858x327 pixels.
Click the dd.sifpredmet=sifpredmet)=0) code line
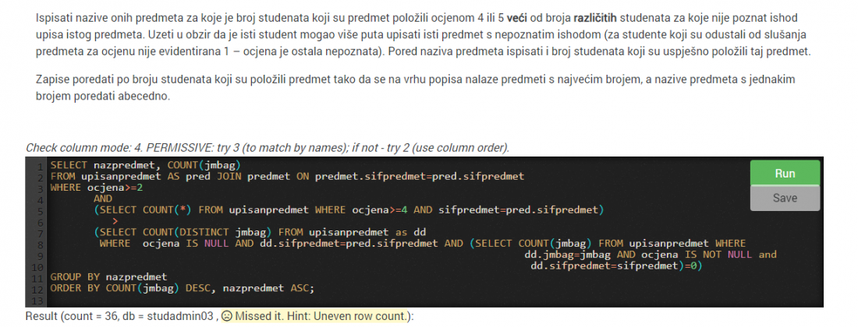615,265
